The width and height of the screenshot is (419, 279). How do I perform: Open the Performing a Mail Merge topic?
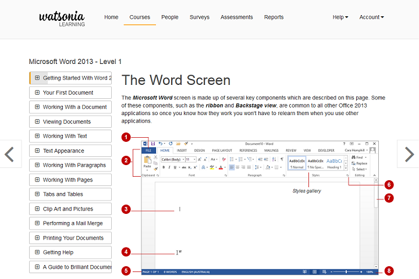(70, 223)
